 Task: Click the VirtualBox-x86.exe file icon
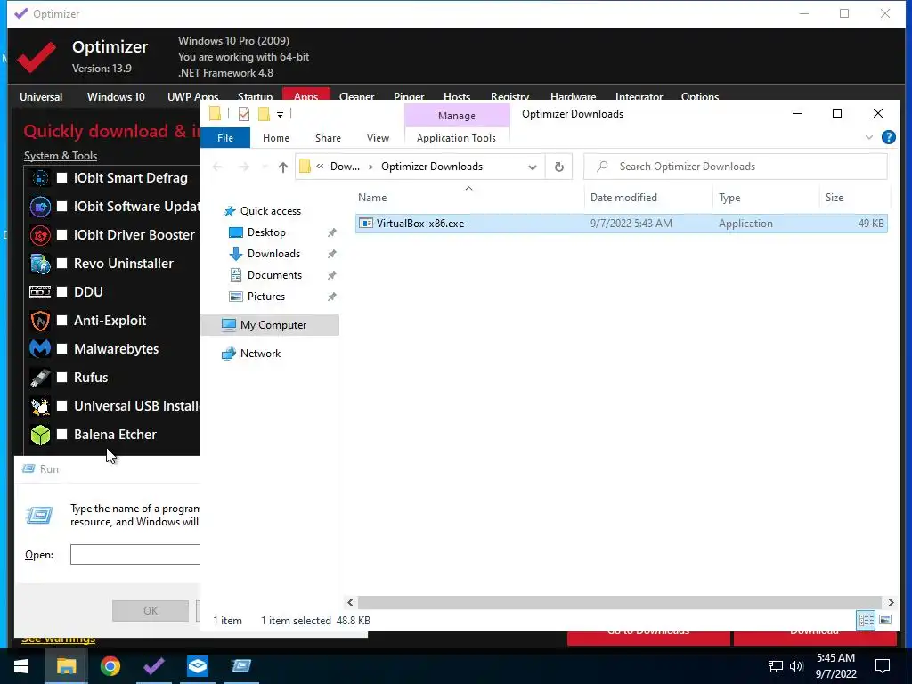pyautogui.click(x=366, y=224)
